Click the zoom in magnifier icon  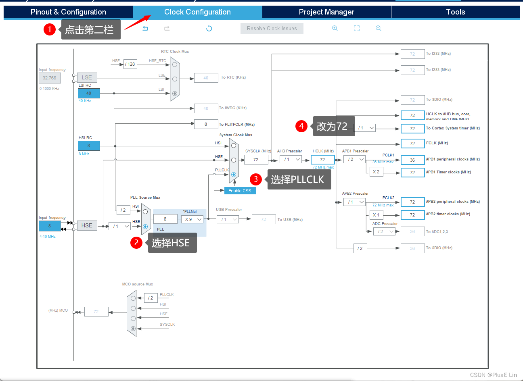(335, 28)
